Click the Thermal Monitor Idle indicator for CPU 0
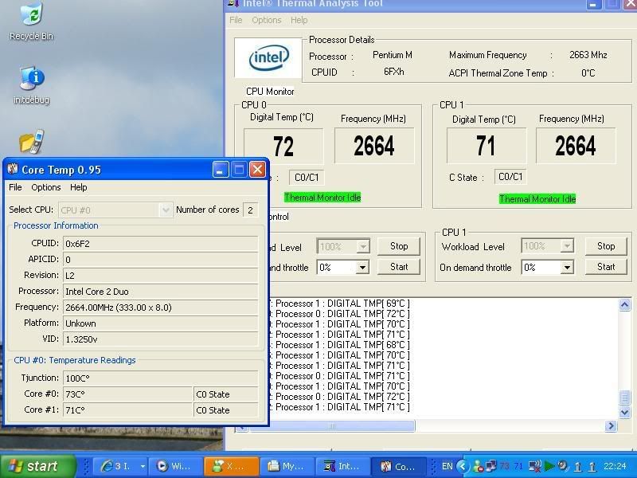 pyautogui.click(x=322, y=198)
